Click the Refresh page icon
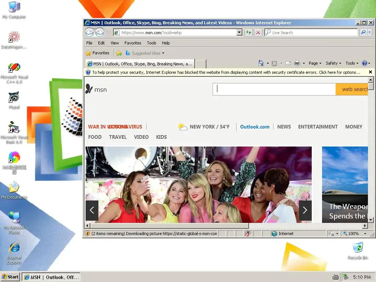The width and height of the screenshot is (376, 282). [x=249, y=32]
